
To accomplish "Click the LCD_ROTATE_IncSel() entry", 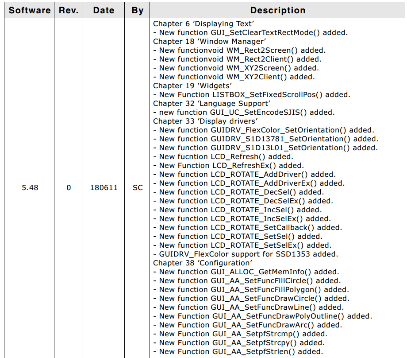I will (x=237, y=209).
